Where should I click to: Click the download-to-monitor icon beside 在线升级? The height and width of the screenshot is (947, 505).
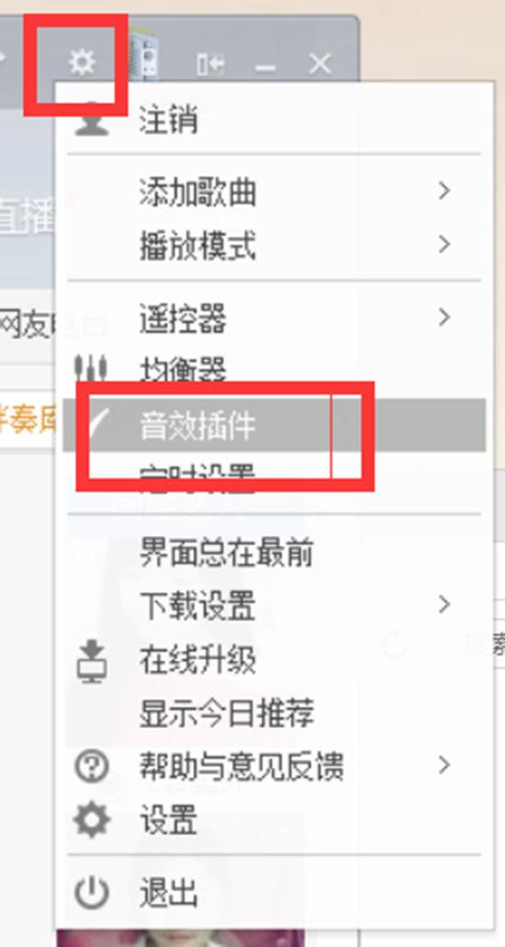click(91, 661)
